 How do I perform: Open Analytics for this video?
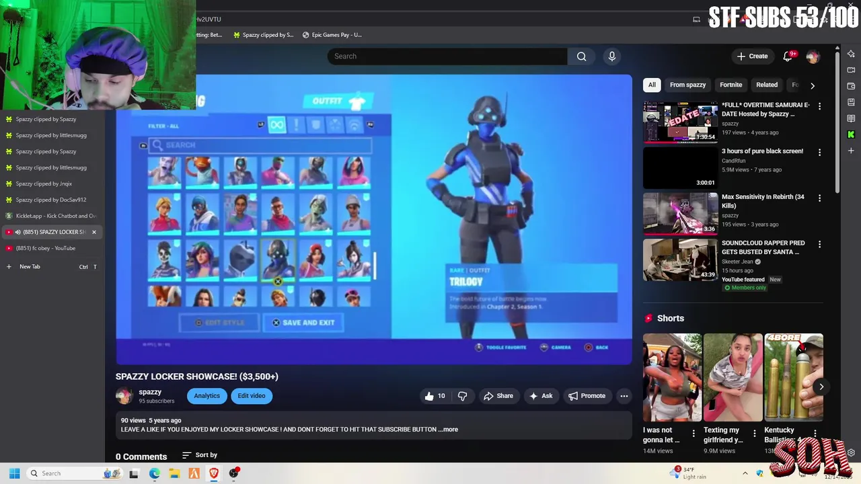coord(207,396)
